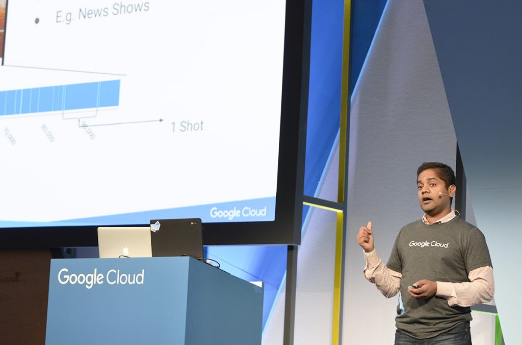
Task: Click the blue timeline bar on slide
Action: coord(60,98)
